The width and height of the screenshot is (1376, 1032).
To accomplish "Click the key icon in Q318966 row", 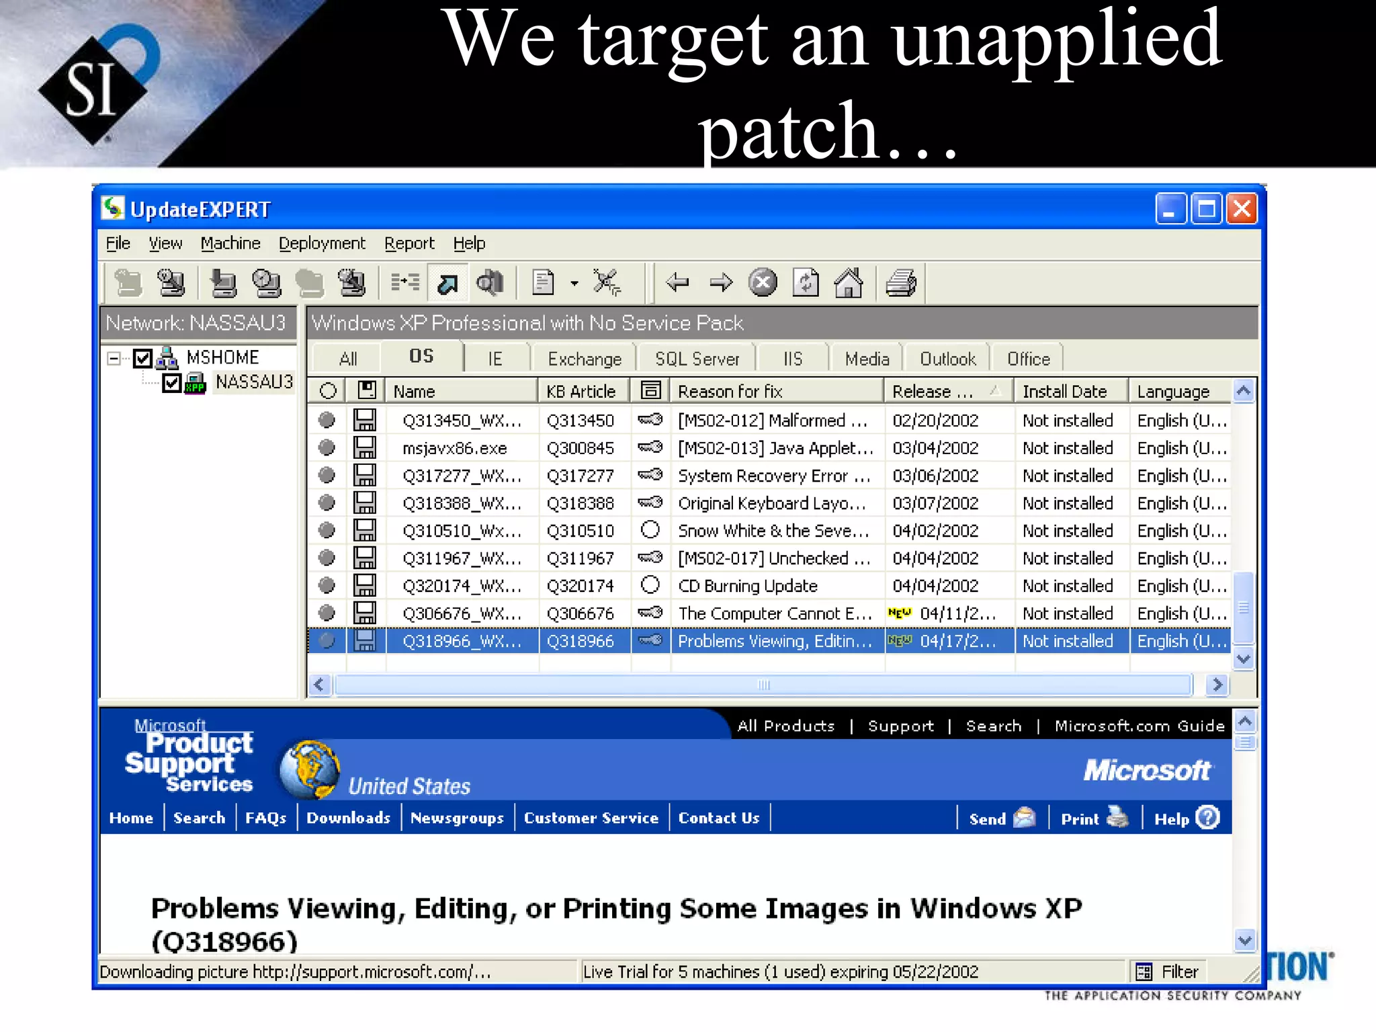I will (x=650, y=640).
